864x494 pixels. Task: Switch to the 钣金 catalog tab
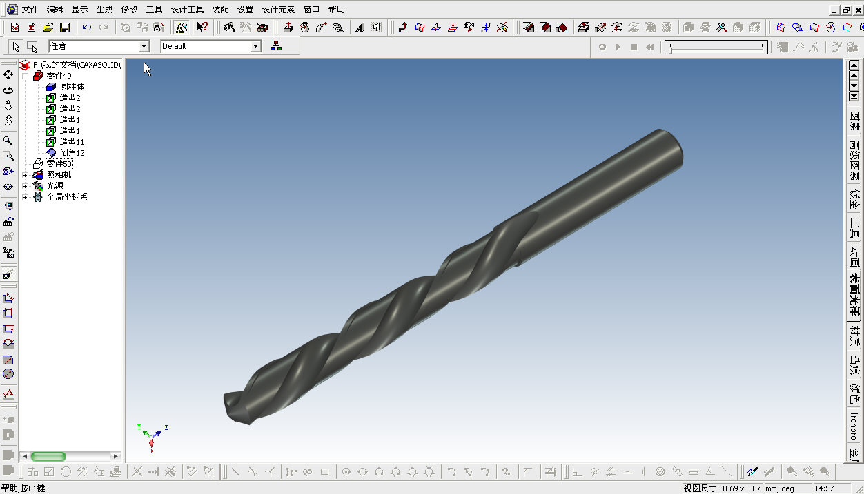(854, 200)
